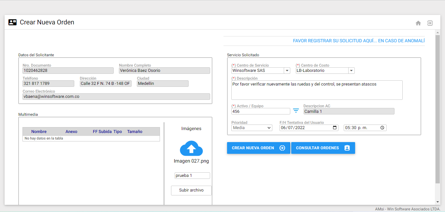Open the calendar picker on date field

point(335,128)
